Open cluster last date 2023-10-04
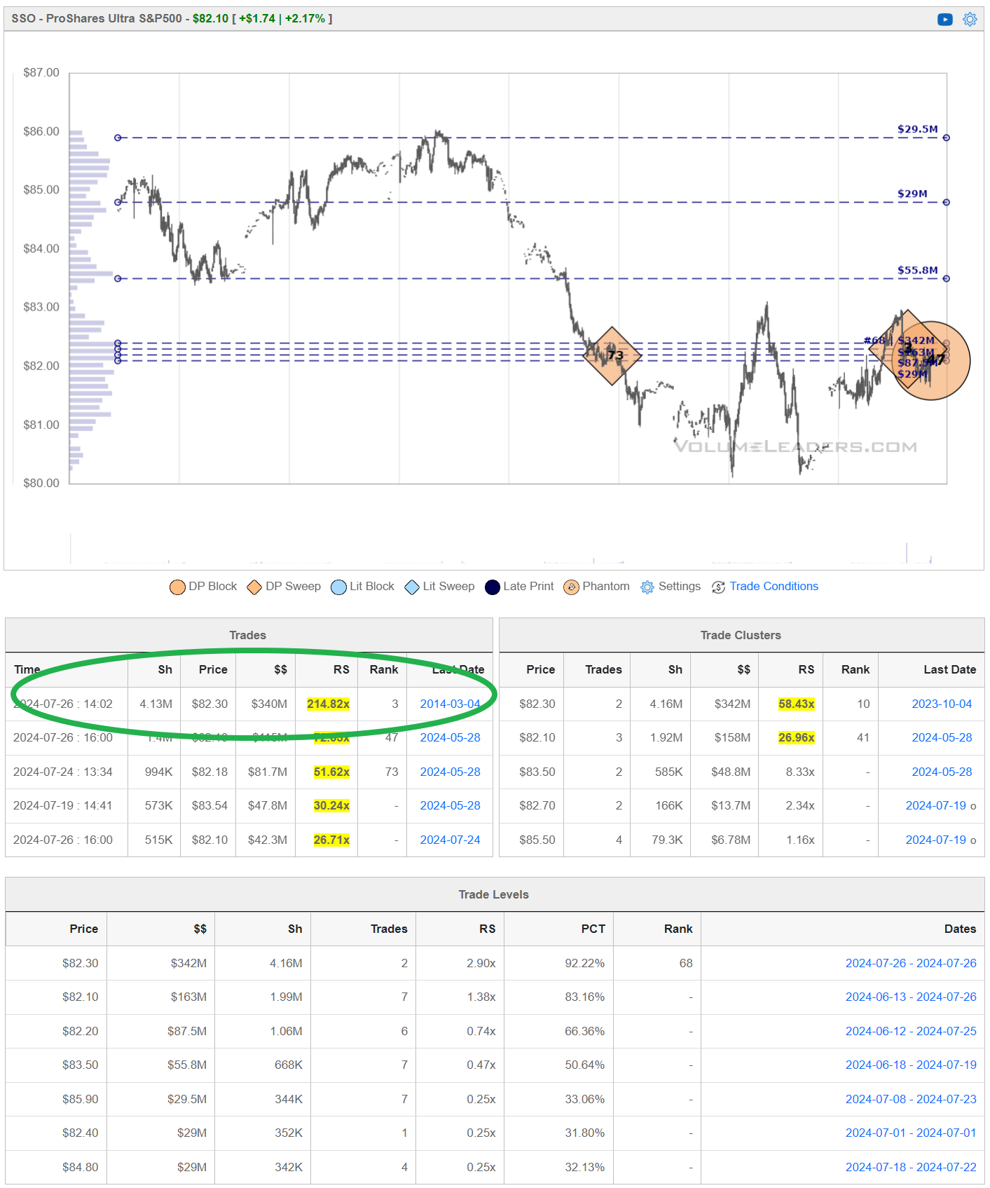The height and width of the screenshot is (1188, 990). [x=942, y=704]
